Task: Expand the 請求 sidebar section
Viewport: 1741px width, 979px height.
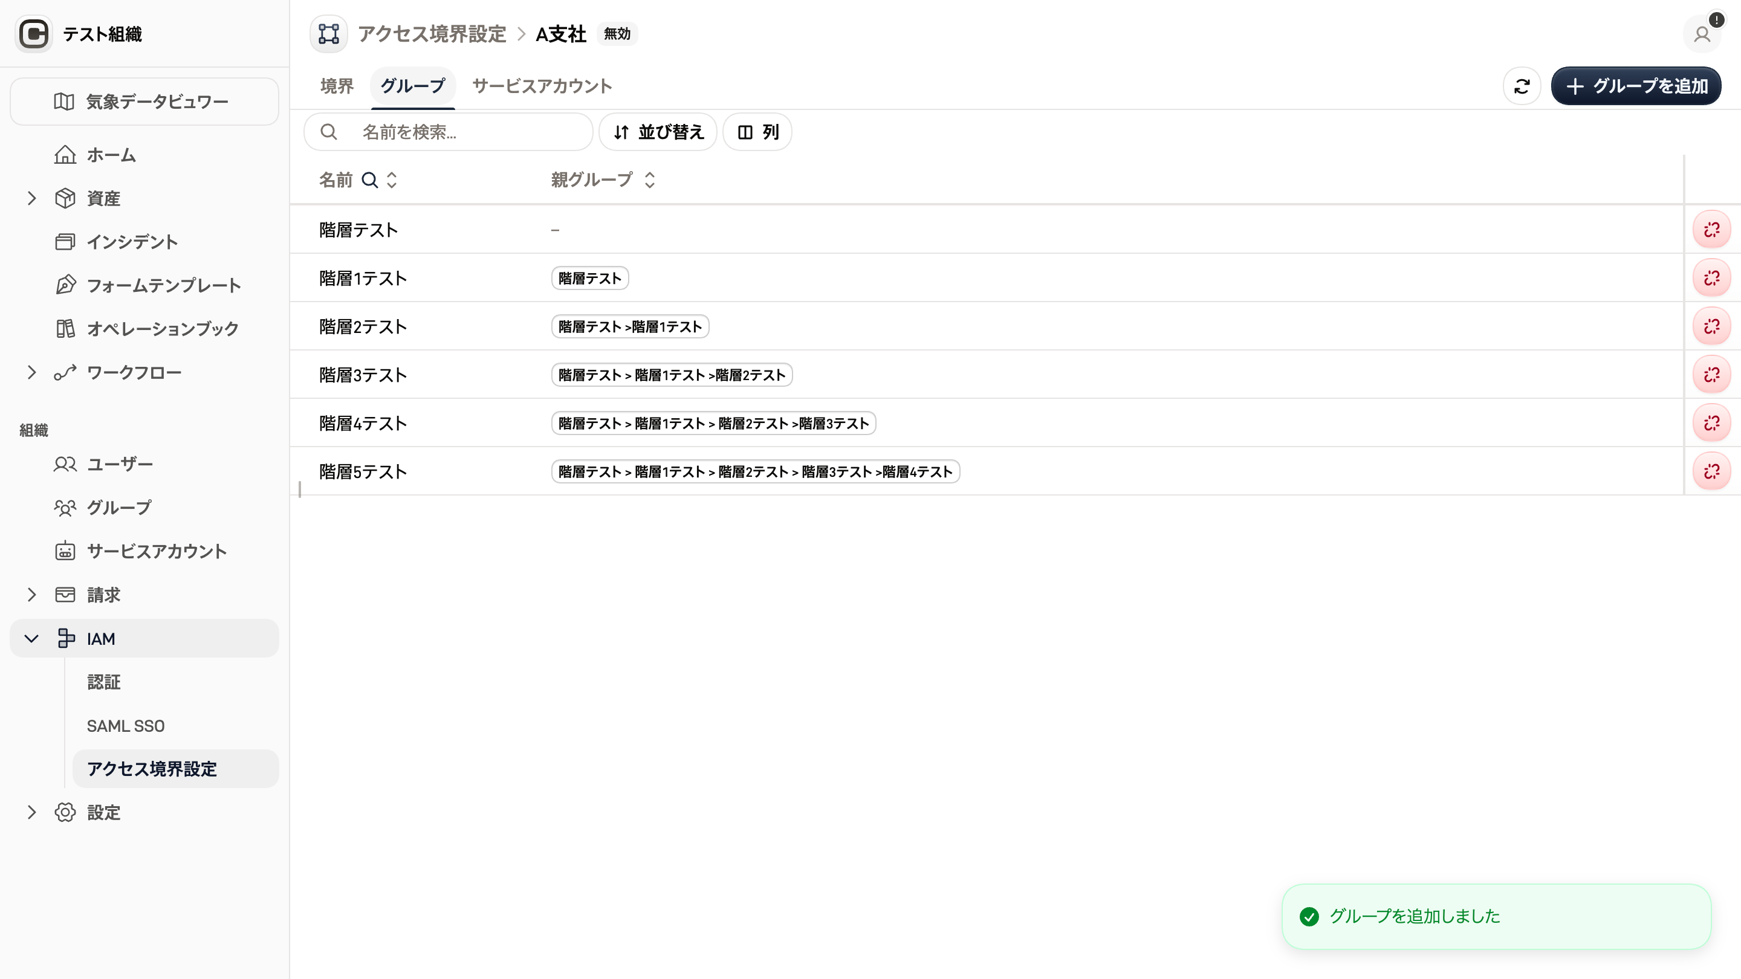Action: (x=32, y=595)
